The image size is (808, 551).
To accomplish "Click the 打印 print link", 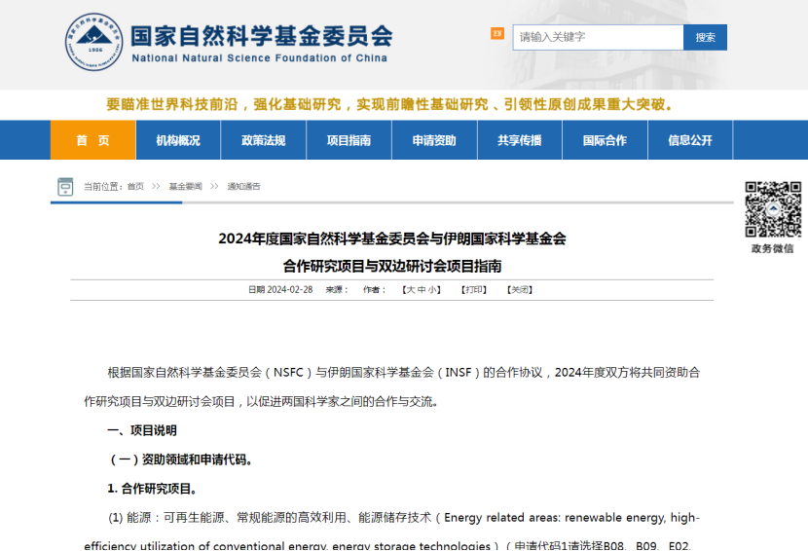I will click(x=474, y=289).
